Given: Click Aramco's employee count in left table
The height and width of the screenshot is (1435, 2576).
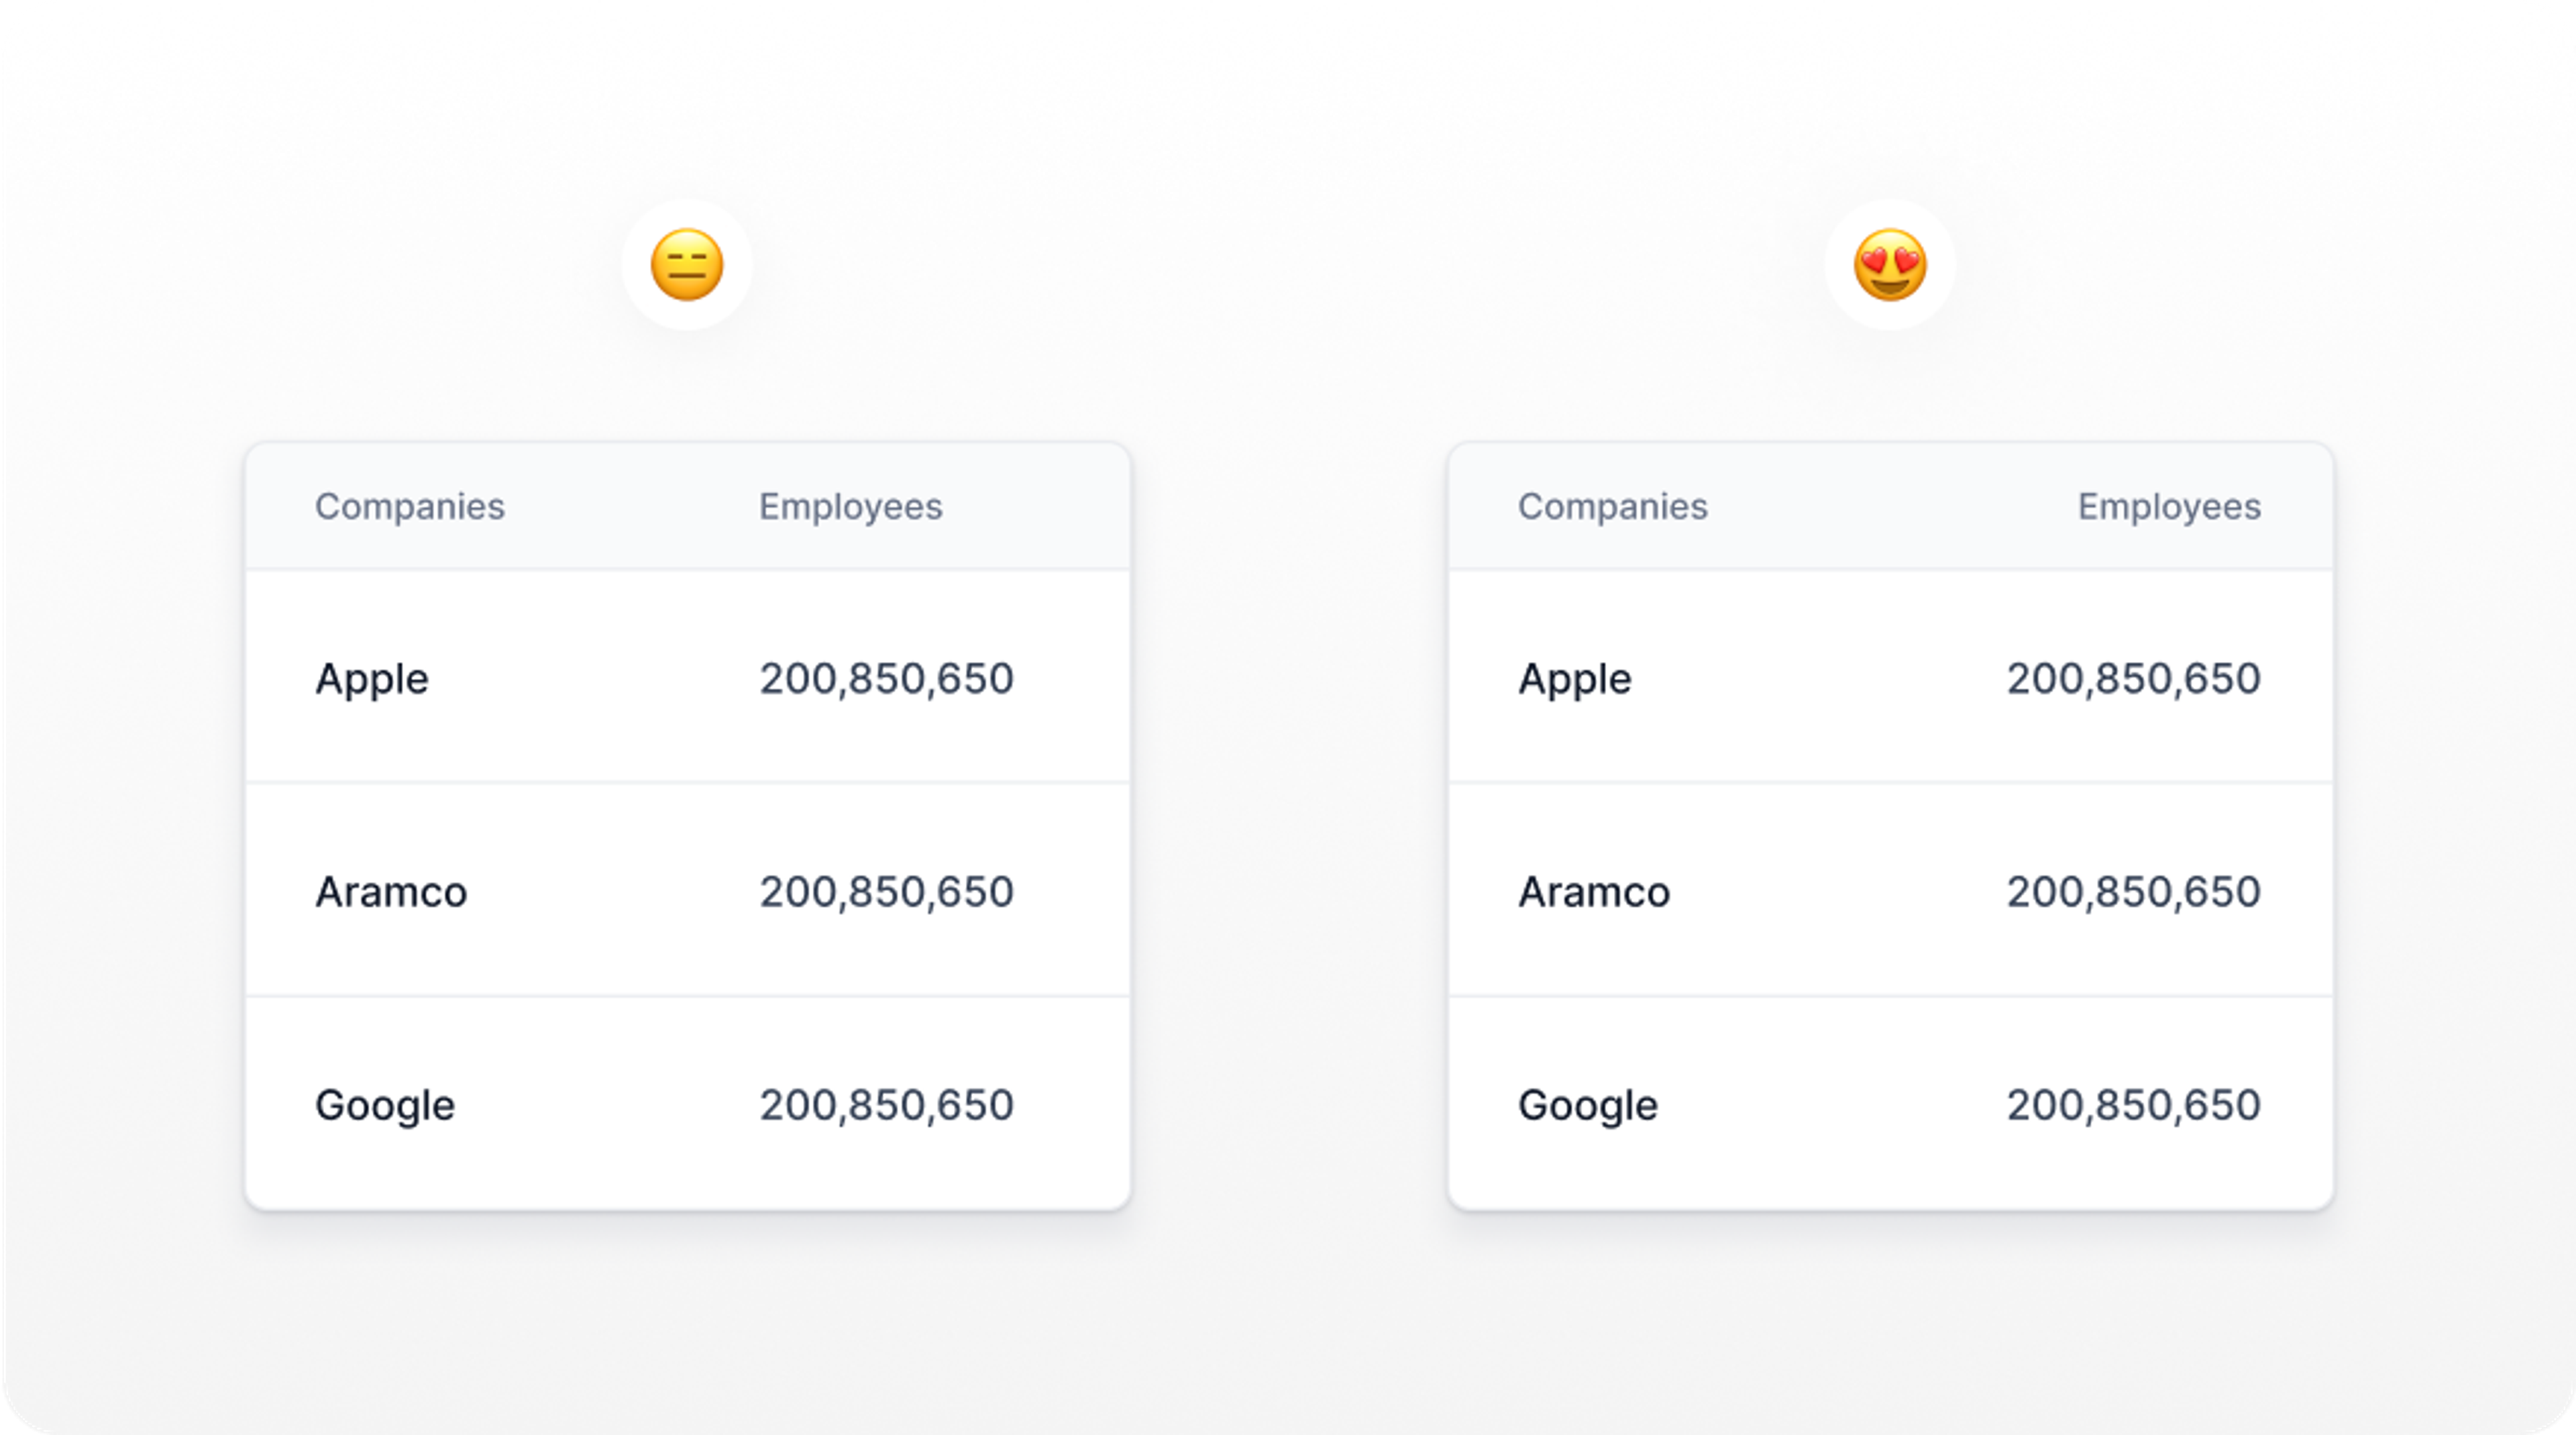Looking at the screenshot, I should (886, 891).
